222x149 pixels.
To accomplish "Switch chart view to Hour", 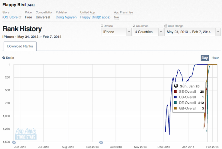I will click(x=215, y=58).
